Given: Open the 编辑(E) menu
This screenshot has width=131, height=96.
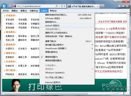Looking at the screenshot, I should 15,11.
